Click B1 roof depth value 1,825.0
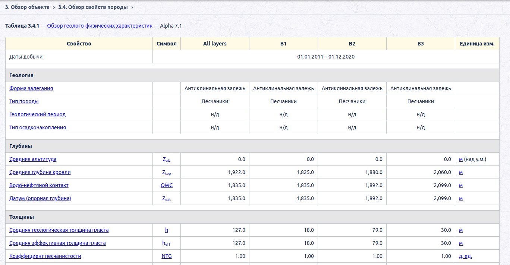The image size is (510, 265). [305, 172]
